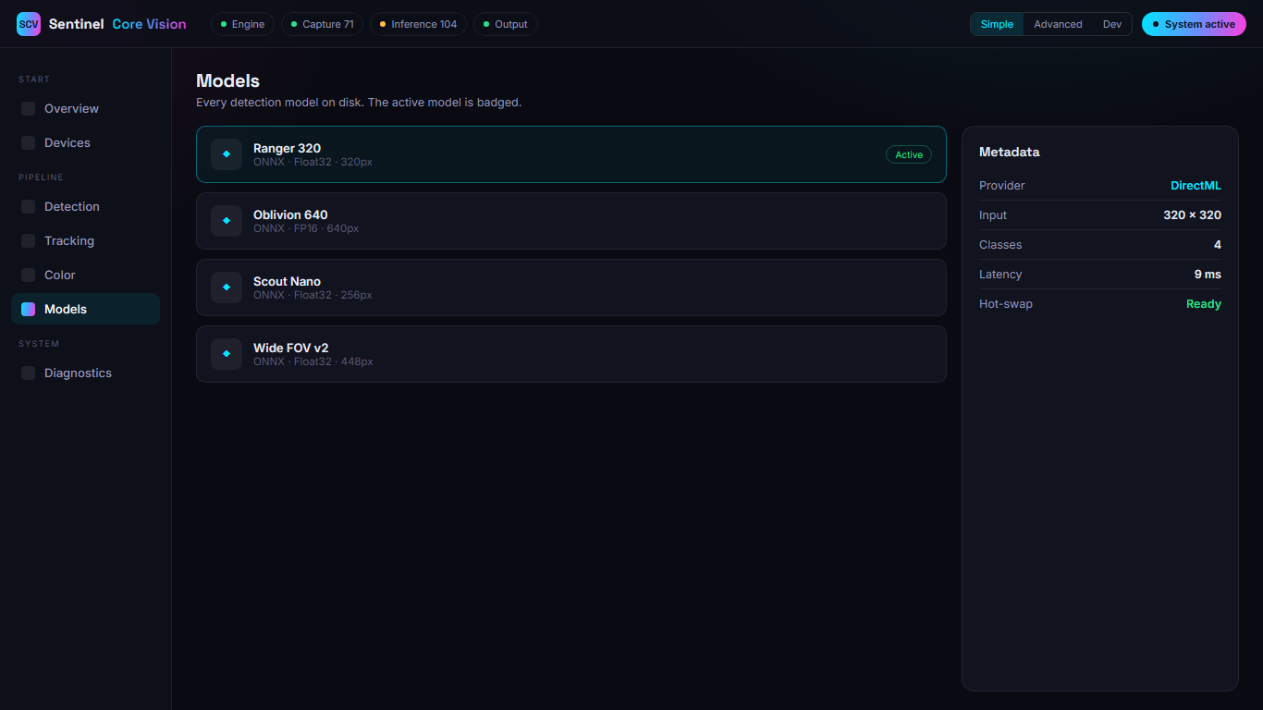The width and height of the screenshot is (1263, 710).
Task: Click the Ranger 320 model diamond icon
Action: pyautogui.click(x=227, y=154)
